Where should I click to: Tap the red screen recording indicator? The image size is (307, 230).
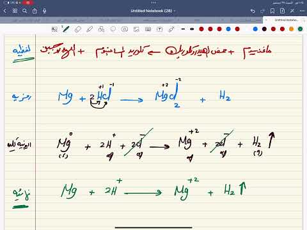click(x=28, y=3)
